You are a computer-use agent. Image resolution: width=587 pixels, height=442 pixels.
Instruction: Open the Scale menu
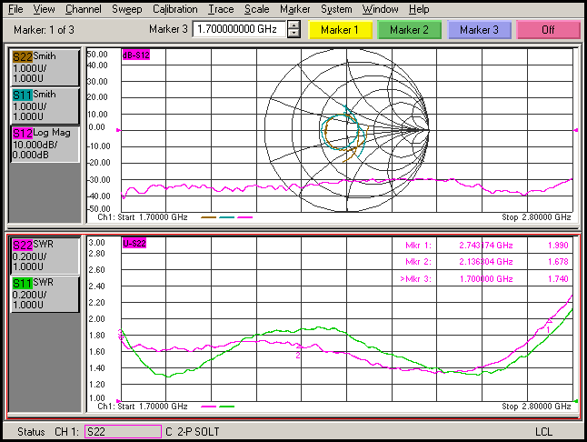[x=257, y=9]
